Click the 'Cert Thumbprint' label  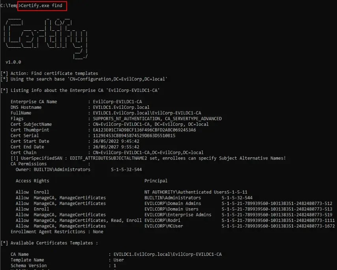point(30,130)
